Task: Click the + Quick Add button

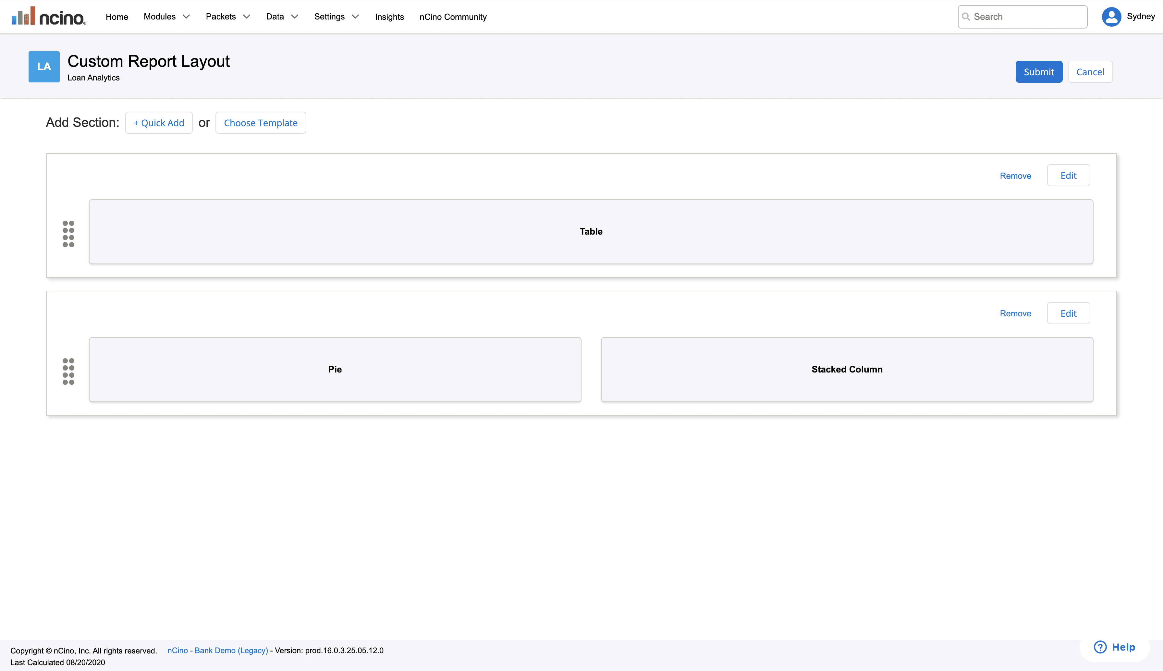Action: 158,123
